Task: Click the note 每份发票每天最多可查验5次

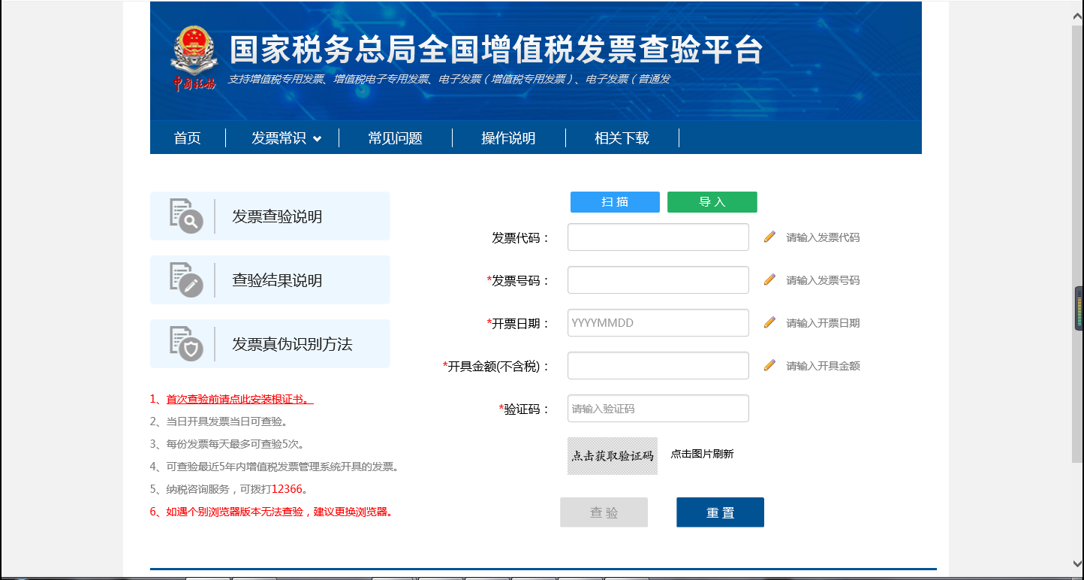Action: pyautogui.click(x=227, y=444)
